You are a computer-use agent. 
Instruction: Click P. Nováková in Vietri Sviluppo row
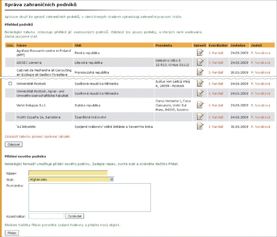tap(260, 105)
